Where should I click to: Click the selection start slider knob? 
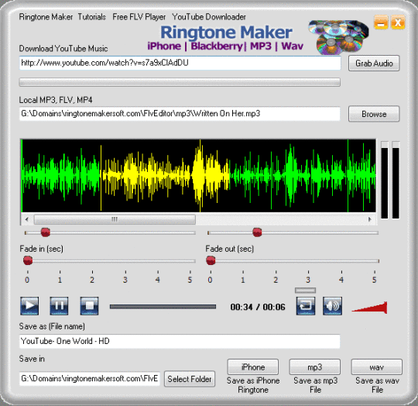coord(46,232)
